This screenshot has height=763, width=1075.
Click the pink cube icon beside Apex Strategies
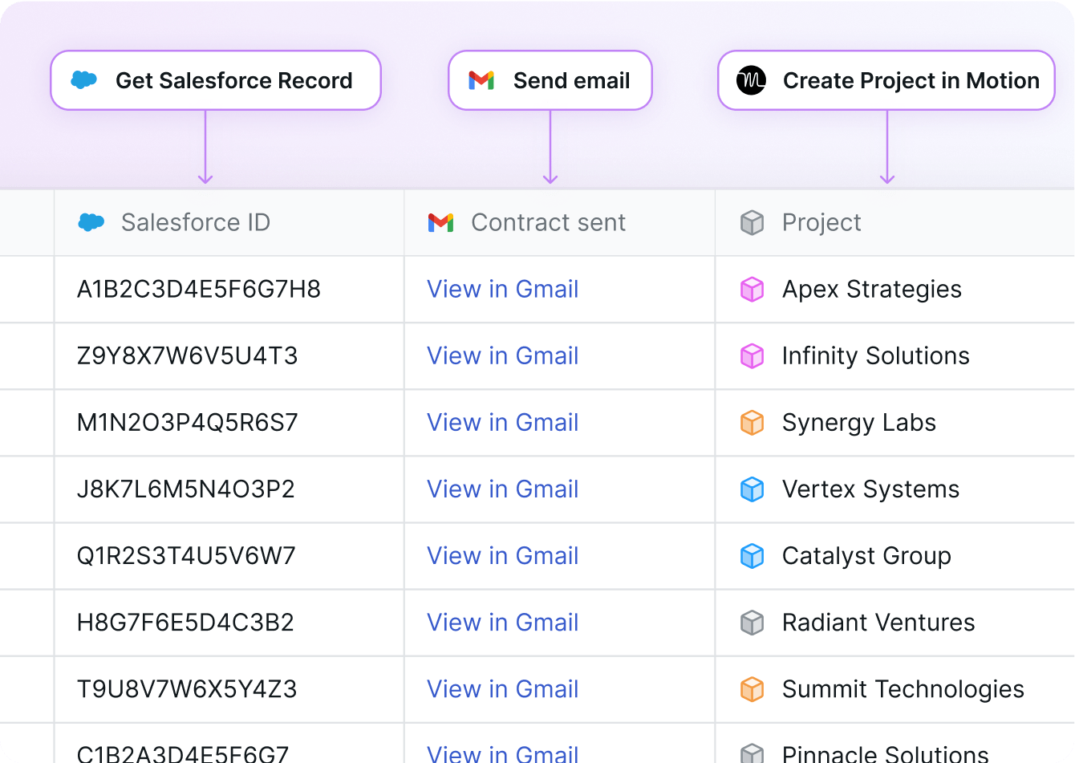click(752, 289)
